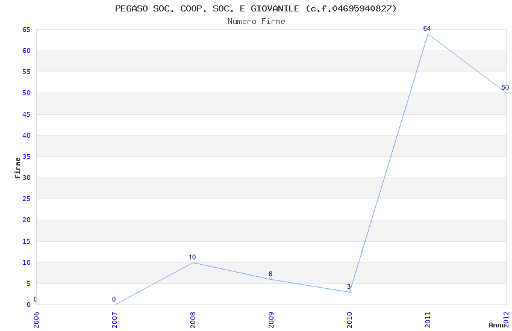Click the y-axis tick value 40
Image resolution: width=512 pixels, height=331 pixels.
(27, 135)
